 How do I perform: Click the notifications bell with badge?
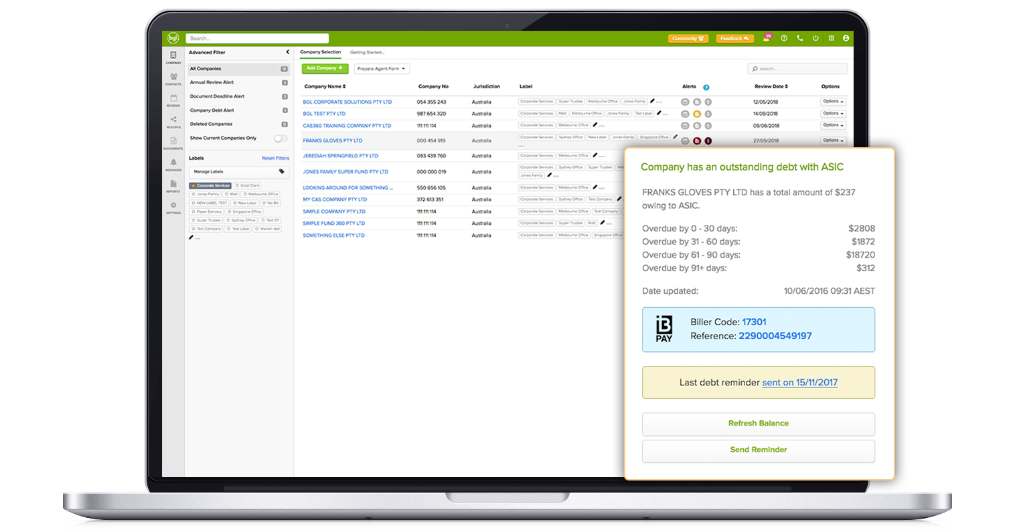tap(767, 38)
